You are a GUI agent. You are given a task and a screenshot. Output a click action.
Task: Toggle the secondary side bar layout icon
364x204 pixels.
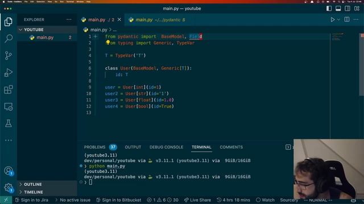pos(348,8)
